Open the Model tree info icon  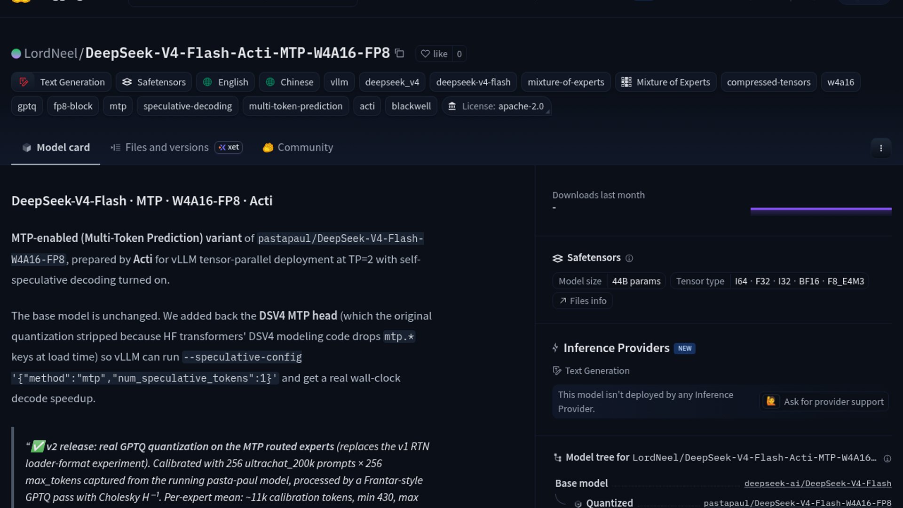887,459
